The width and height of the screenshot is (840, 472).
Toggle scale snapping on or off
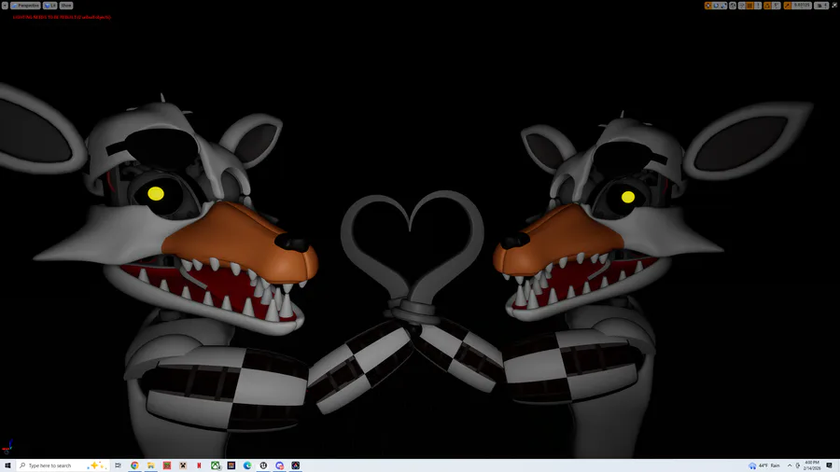pyautogui.click(x=788, y=6)
